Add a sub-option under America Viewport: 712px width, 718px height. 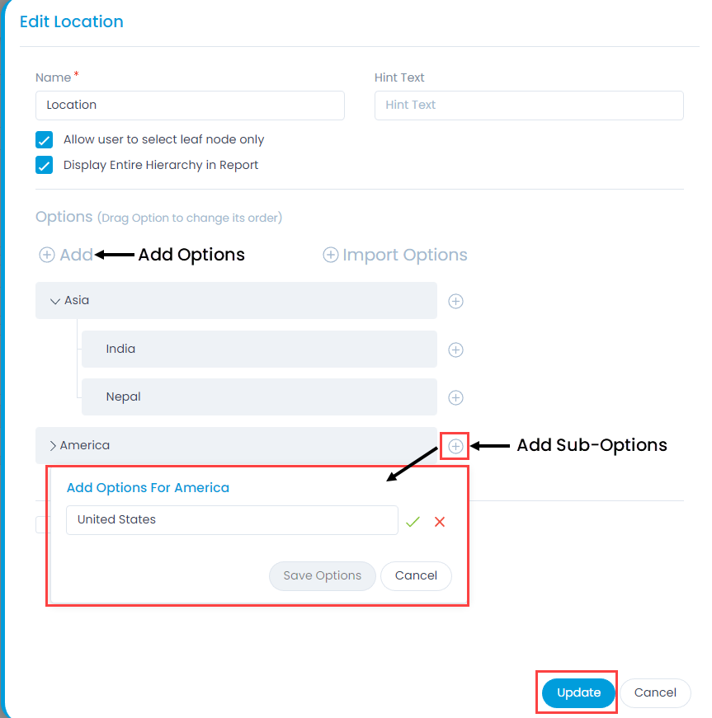point(455,446)
